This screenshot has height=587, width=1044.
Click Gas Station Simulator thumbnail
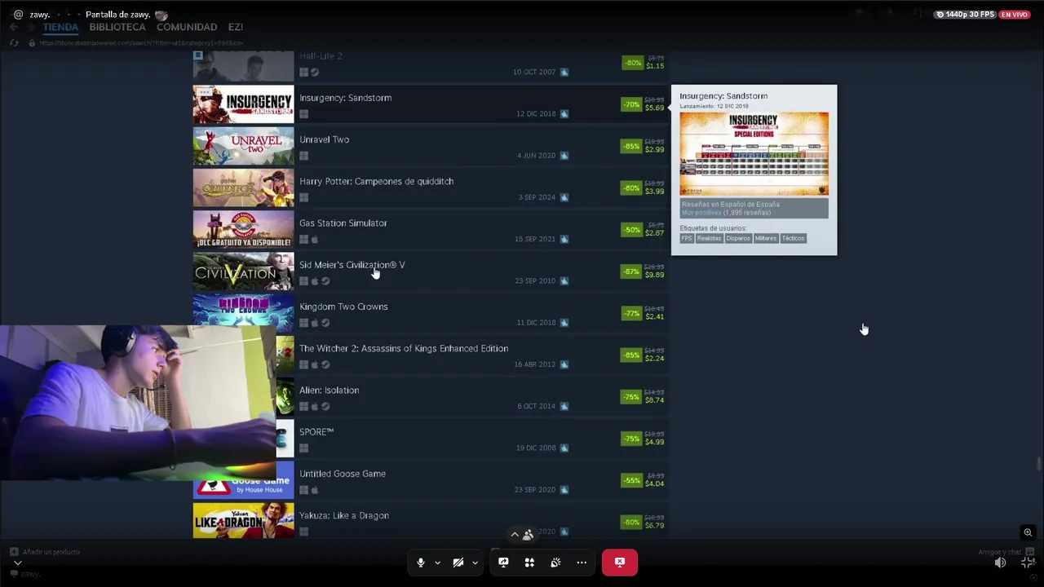point(243,230)
